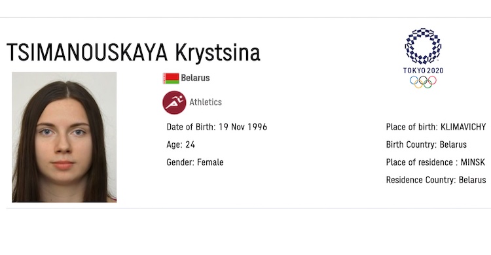Click the Belarus flag icon
This screenshot has width=491, height=255.
[x=171, y=78]
